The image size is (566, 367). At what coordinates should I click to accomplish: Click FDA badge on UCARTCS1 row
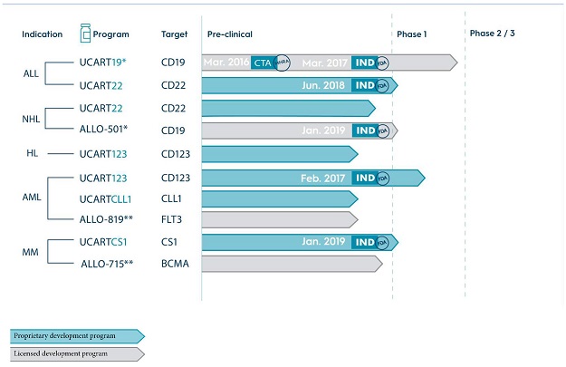[x=383, y=242]
